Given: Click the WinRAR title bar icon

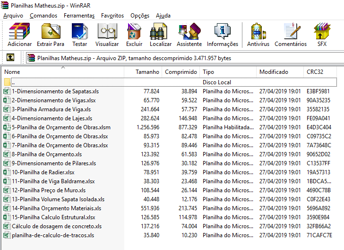Looking at the screenshot, I should point(5,5).
